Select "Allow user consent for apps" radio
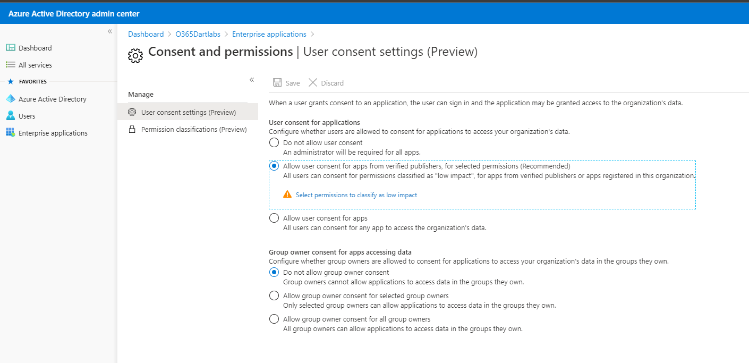Screen dimensions: 749x363 274,218
